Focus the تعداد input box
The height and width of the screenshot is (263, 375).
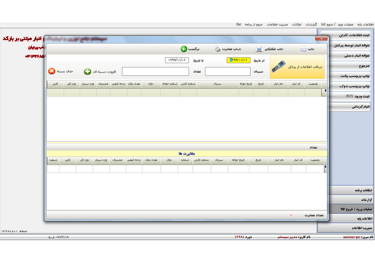[155, 71]
